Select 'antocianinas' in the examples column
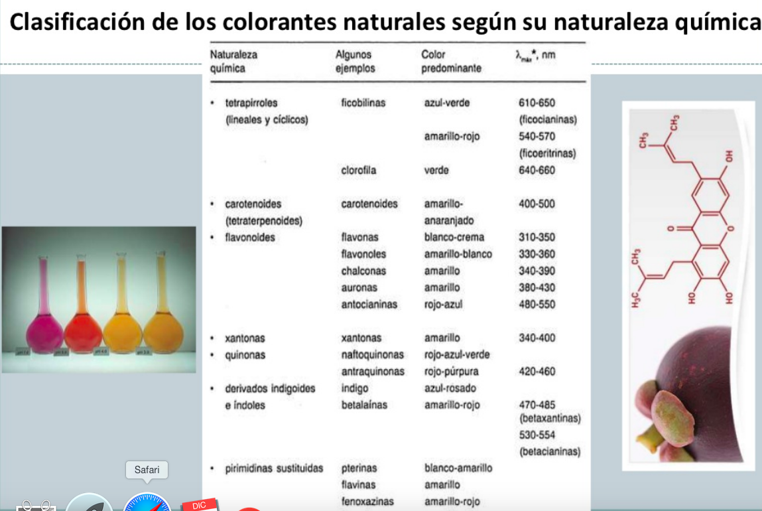Image resolution: width=762 pixels, height=511 pixels. pos(369,304)
